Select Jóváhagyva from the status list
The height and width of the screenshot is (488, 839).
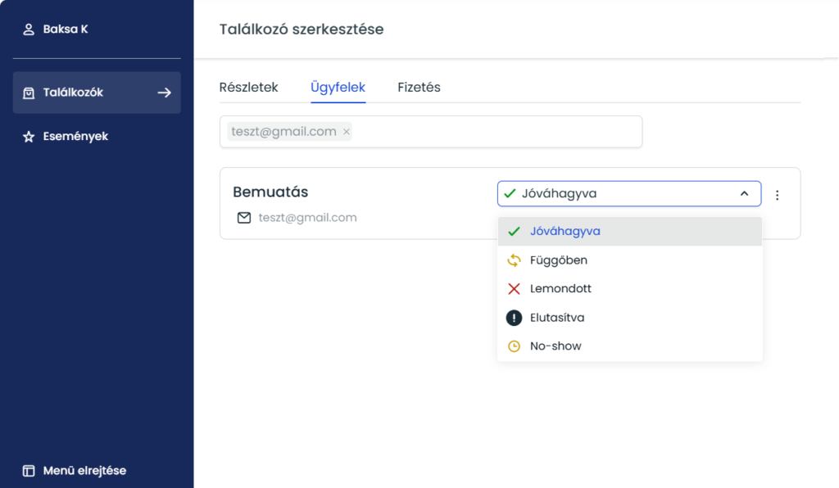565,232
